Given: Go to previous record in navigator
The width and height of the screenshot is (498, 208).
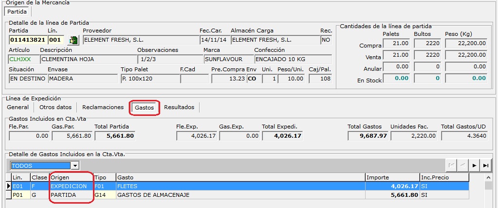Looking at the screenshot, I should [462, 165].
